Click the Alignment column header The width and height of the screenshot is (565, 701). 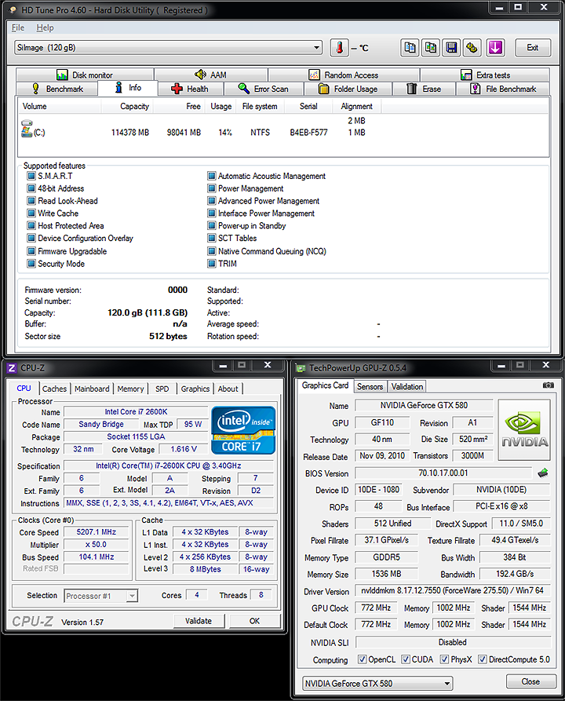[x=356, y=107]
